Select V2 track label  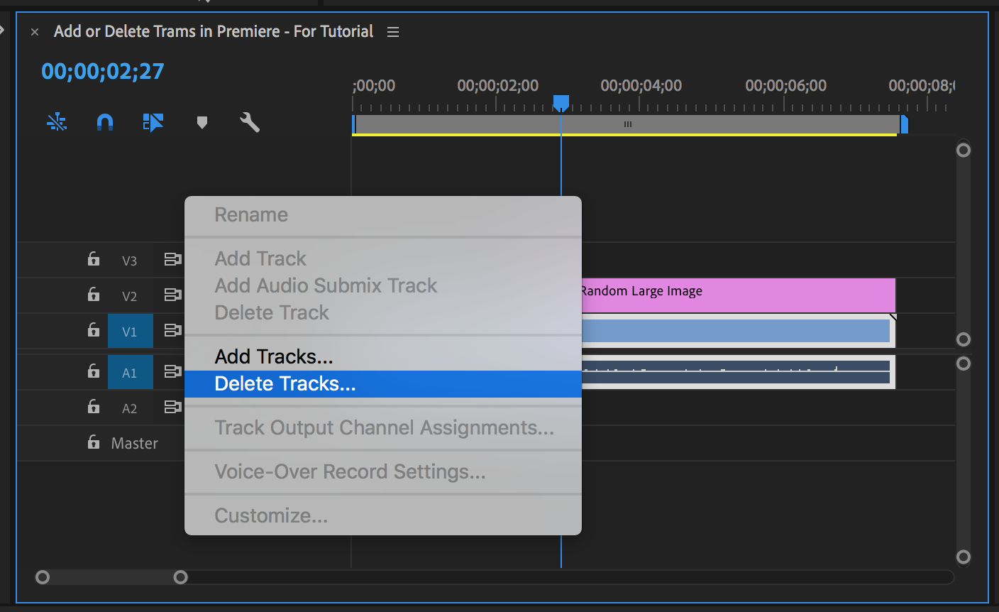pos(129,296)
